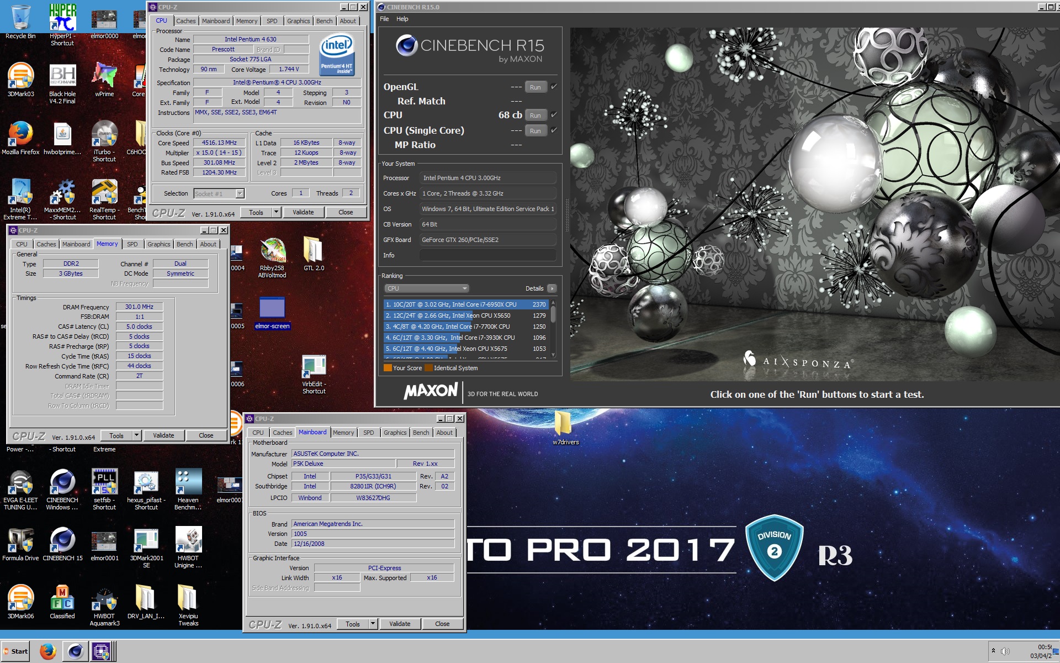Launch wPrime desktop icon
This screenshot has width=1060, height=663.
[x=104, y=80]
